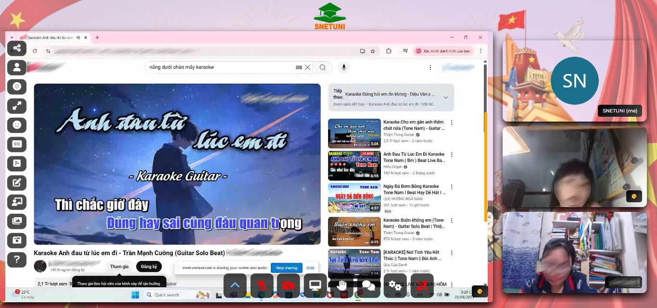
Task: Open the chat panel in the meeting toolbar
Action: (x=369, y=285)
